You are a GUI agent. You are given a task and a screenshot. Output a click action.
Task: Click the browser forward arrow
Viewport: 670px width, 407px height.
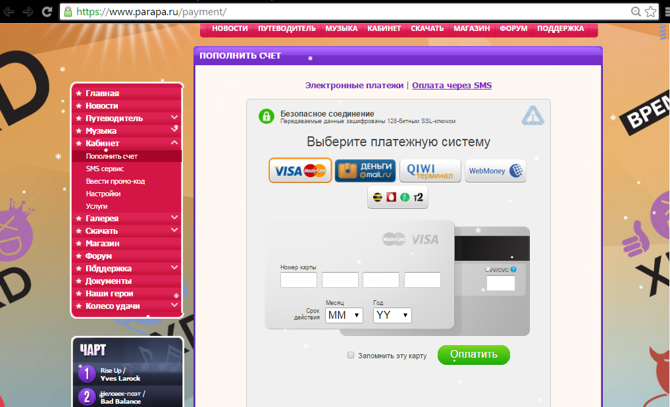(28, 12)
